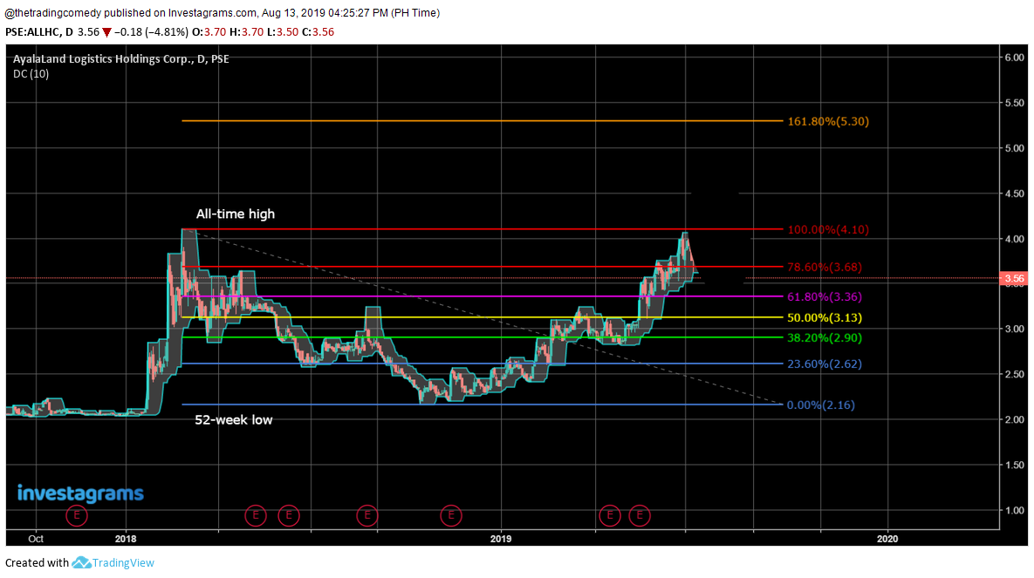Click the O:3.70 open value
Viewport: 1034px width, 578px height.
click(x=209, y=32)
